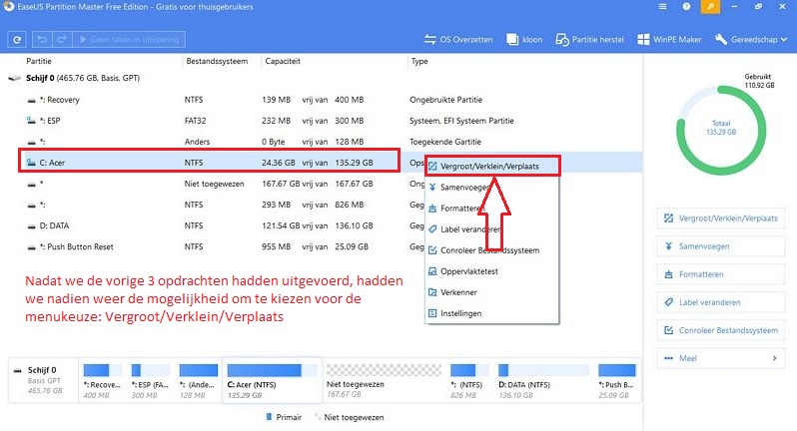Choose Samenvoegen in the context menu

pyautogui.click(x=492, y=188)
